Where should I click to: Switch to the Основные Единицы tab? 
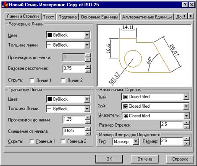tap(100, 17)
